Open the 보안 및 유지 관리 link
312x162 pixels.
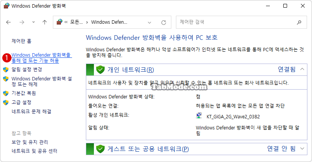[x=30, y=142]
